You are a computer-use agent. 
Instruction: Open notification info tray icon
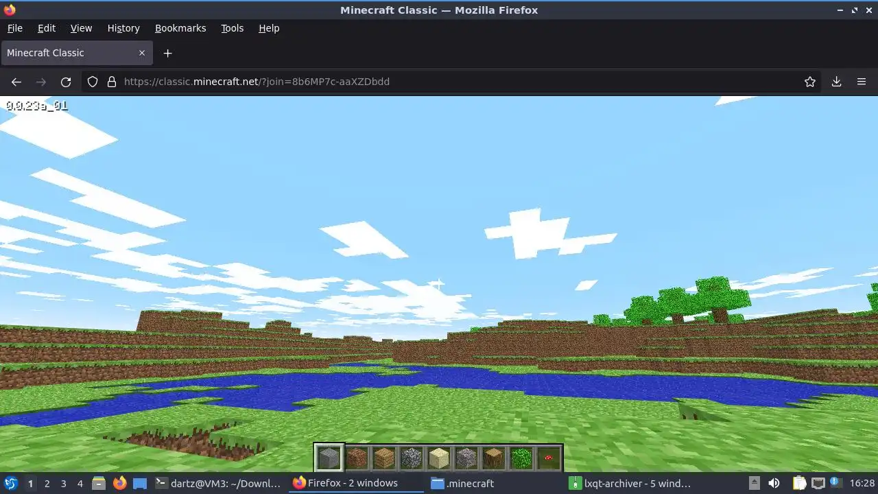(x=835, y=483)
